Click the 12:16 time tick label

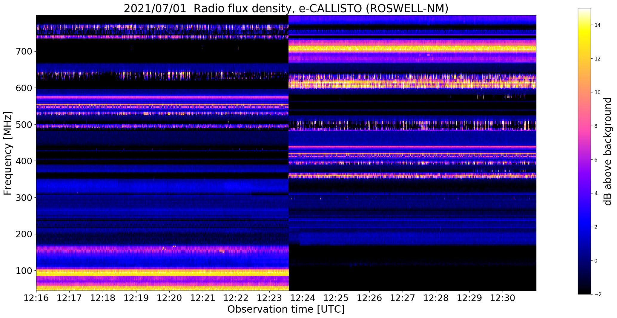pos(36,298)
